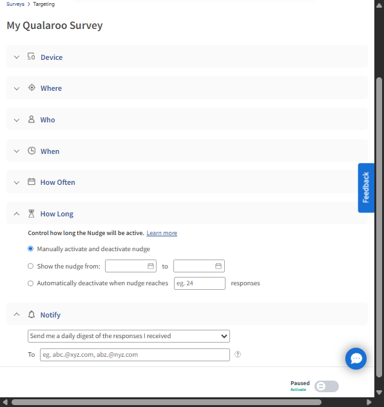The height and width of the screenshot is (407, 384).
Task: Click the Device section heading
Action: tap(52, 57)
